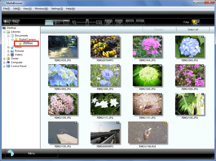Click the go up folder toolbar icon

pos(16,22)
